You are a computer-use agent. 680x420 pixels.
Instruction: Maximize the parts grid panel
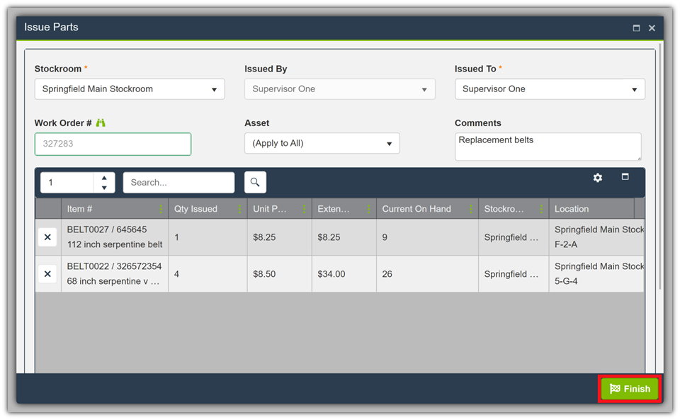(x=625, y=177)
